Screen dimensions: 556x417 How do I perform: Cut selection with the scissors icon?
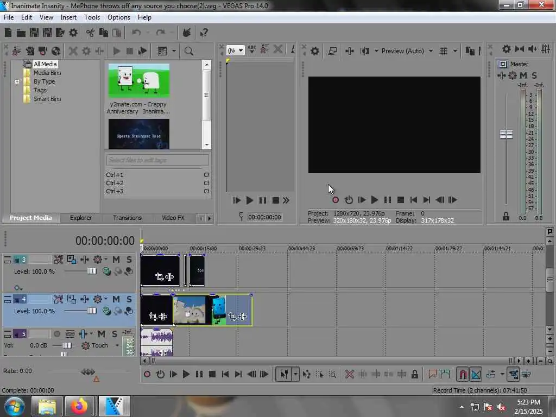coord(90,33)
